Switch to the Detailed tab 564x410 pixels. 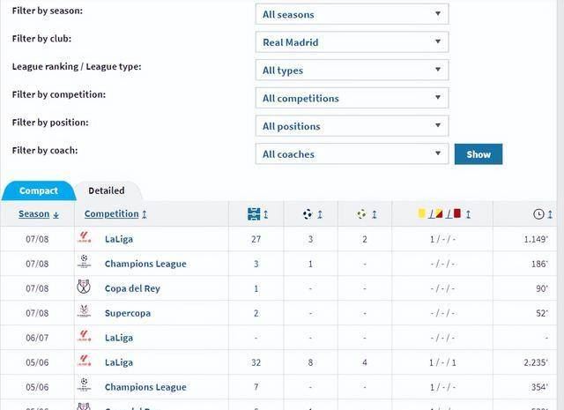[107, 190]
